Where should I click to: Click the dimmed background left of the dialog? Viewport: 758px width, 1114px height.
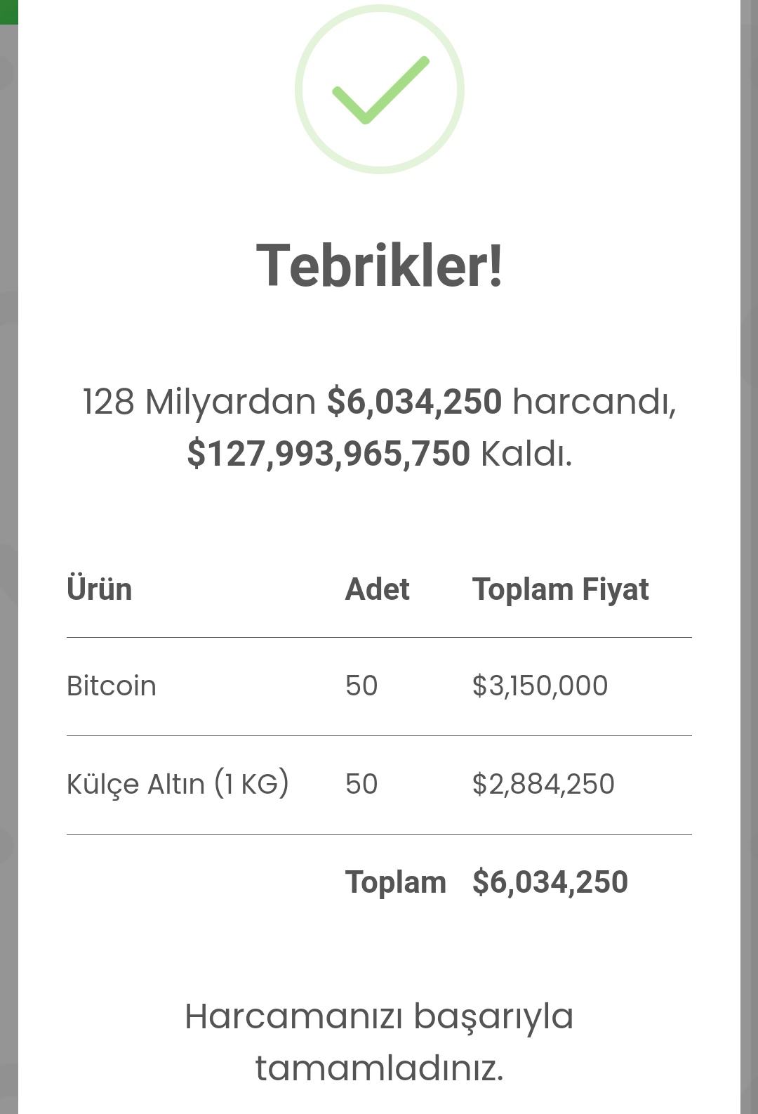(x=8, y=562)
